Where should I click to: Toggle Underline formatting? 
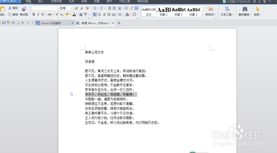coord(43,14)
